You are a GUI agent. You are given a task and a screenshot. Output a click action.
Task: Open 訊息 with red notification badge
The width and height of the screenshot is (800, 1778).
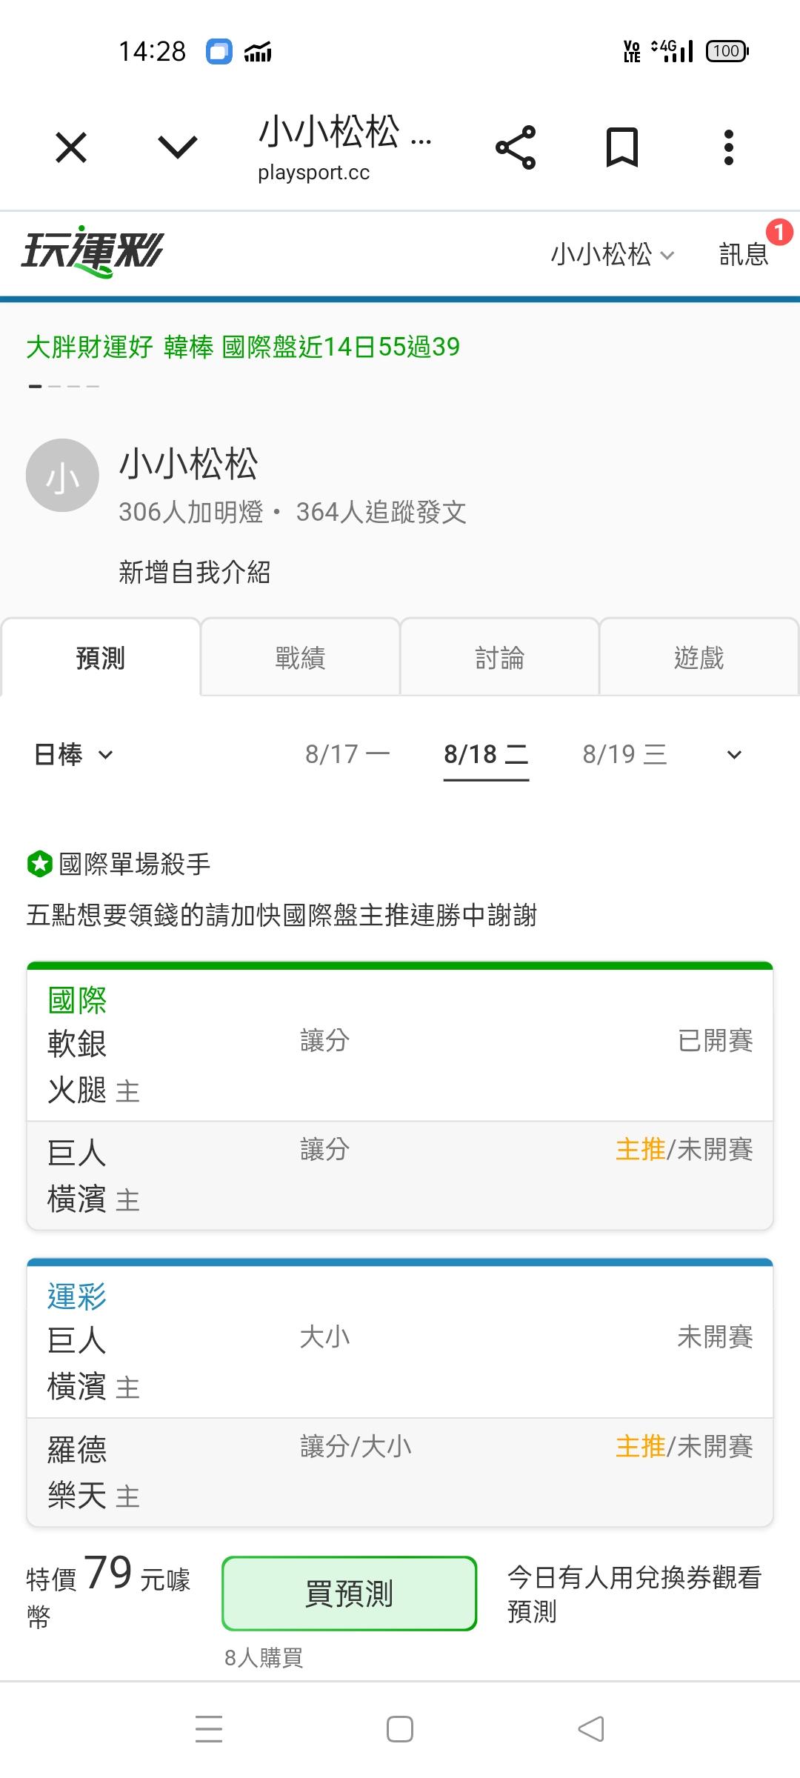[744, 254]
